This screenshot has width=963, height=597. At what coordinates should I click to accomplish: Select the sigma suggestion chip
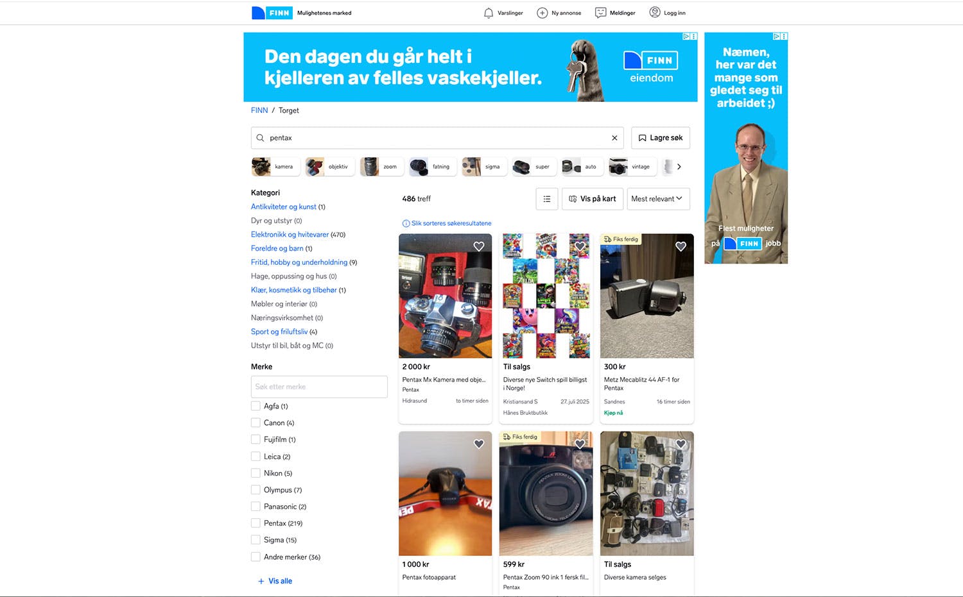(x=483, y=167)
